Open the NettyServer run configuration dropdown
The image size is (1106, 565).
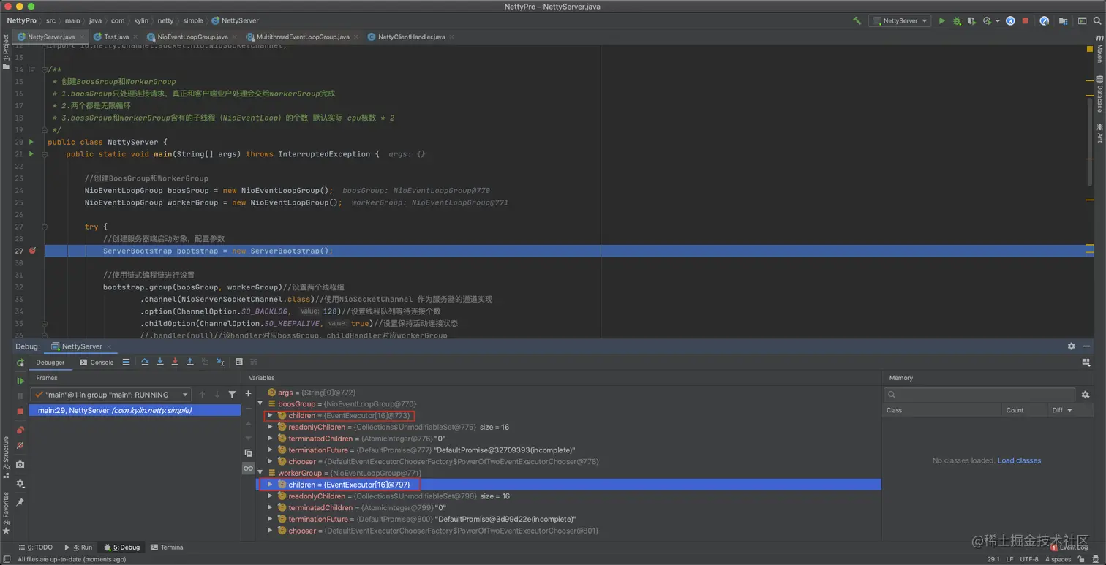900,20
